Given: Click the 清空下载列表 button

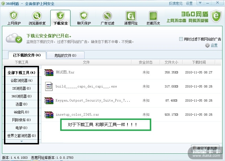Looking at the screenshot, I should [x=205, y=148].
